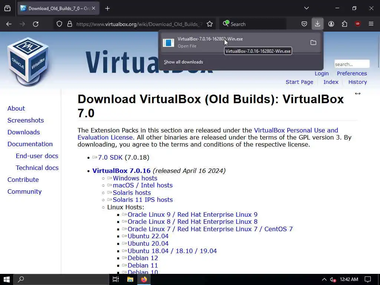
Task: Open the Firefox hamburger menu
Action: click(x=371, y=24)
